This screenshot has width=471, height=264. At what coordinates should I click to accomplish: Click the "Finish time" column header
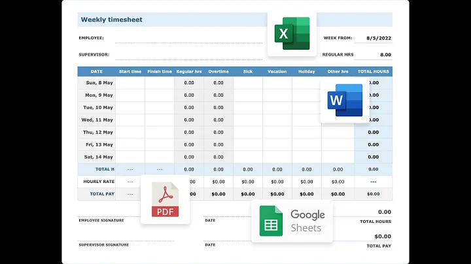click(x=160, y=71)
